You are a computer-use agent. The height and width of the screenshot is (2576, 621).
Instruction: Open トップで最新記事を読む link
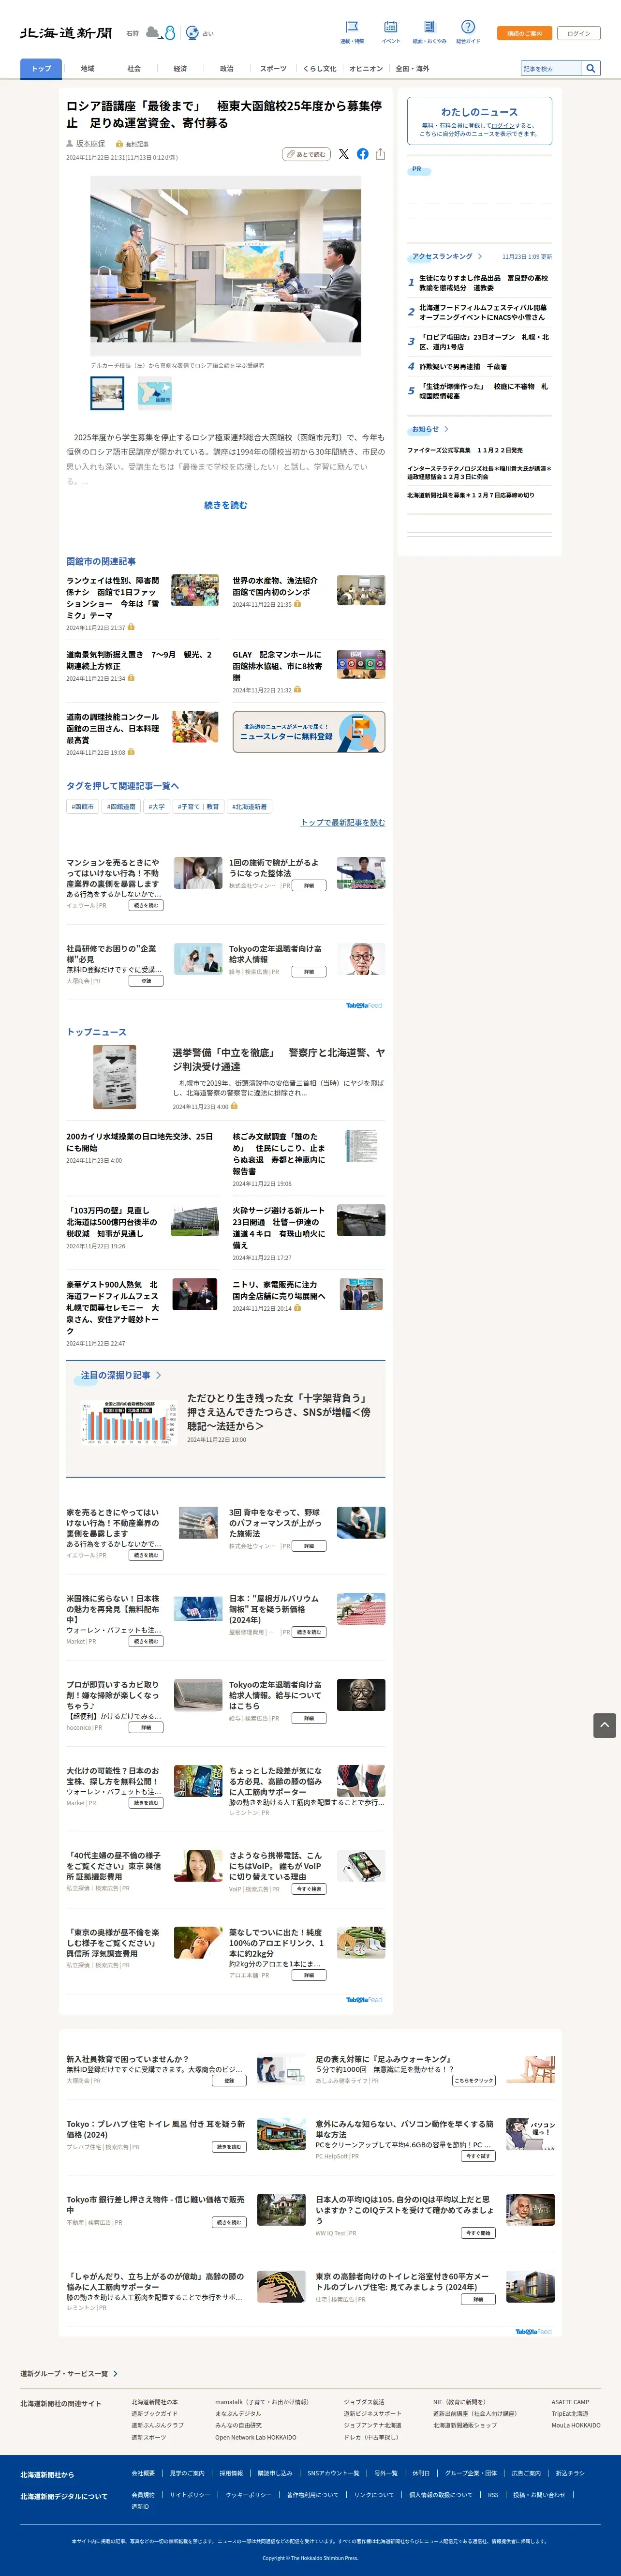coord(343,822)
